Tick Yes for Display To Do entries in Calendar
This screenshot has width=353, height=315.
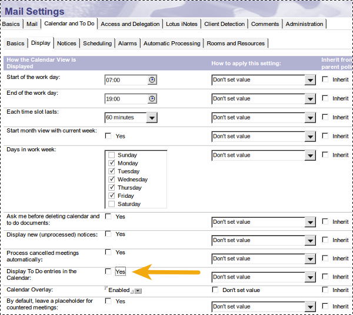click(x=108, y=271)
